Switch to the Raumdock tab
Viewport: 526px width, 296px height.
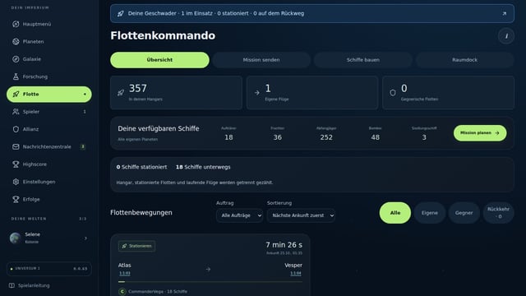pos(464,60)
